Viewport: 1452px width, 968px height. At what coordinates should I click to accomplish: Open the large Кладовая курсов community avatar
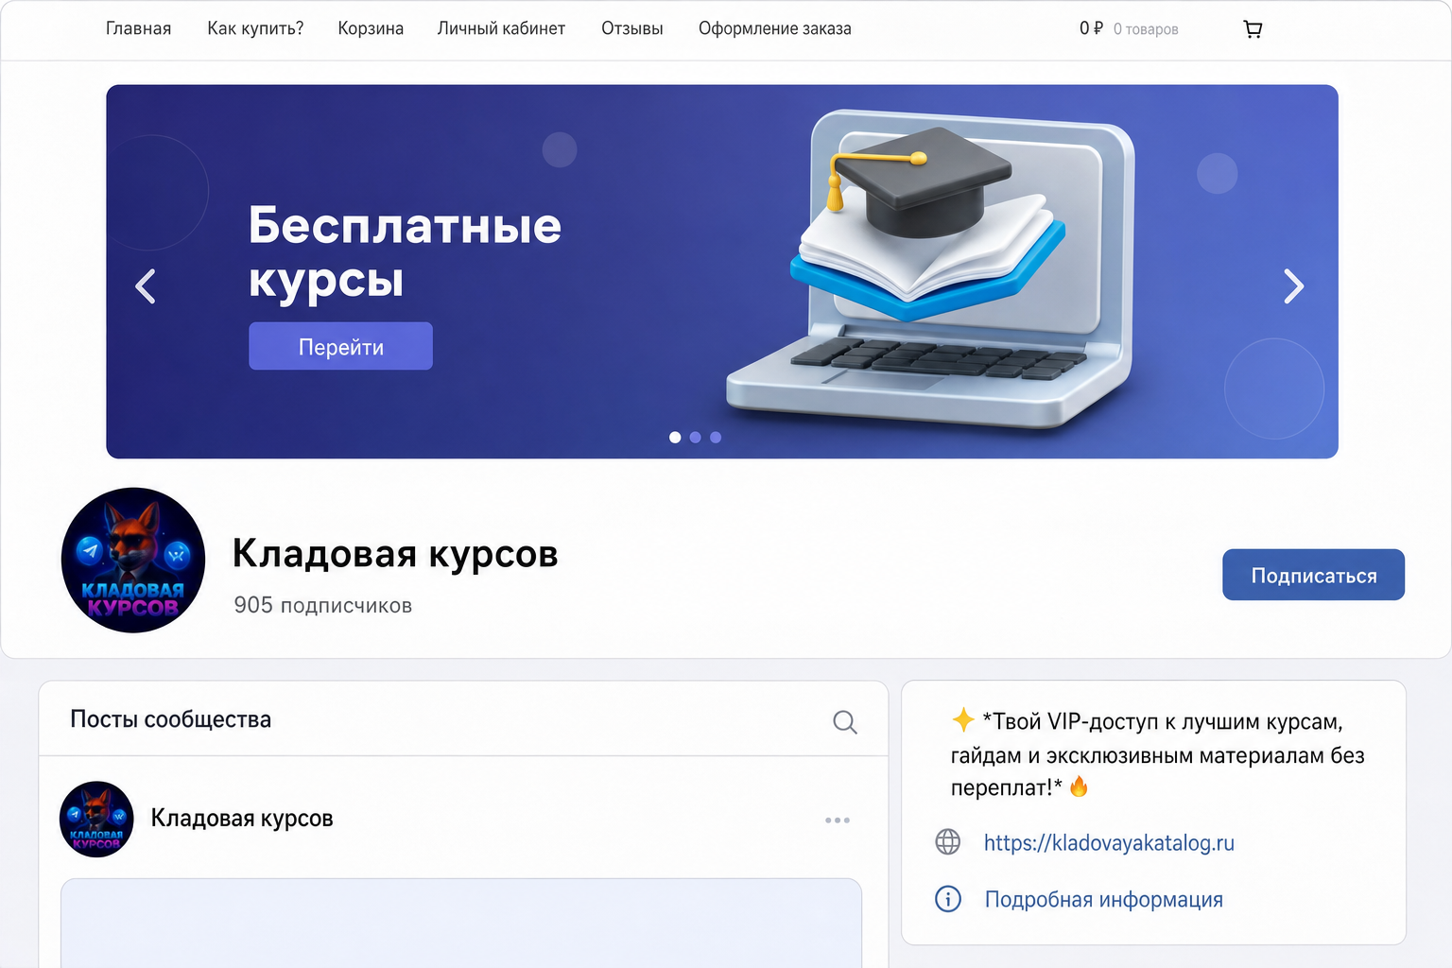pos(133,560)
